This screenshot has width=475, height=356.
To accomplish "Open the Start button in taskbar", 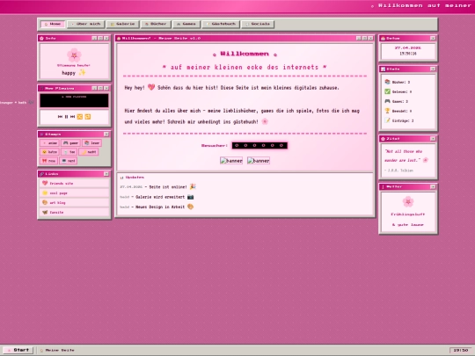I will click(18, 350).
